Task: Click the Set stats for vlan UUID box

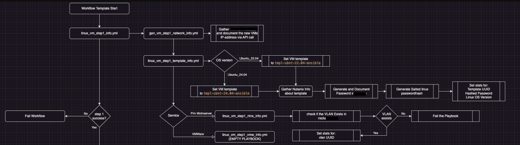Action: pos(326,135)
